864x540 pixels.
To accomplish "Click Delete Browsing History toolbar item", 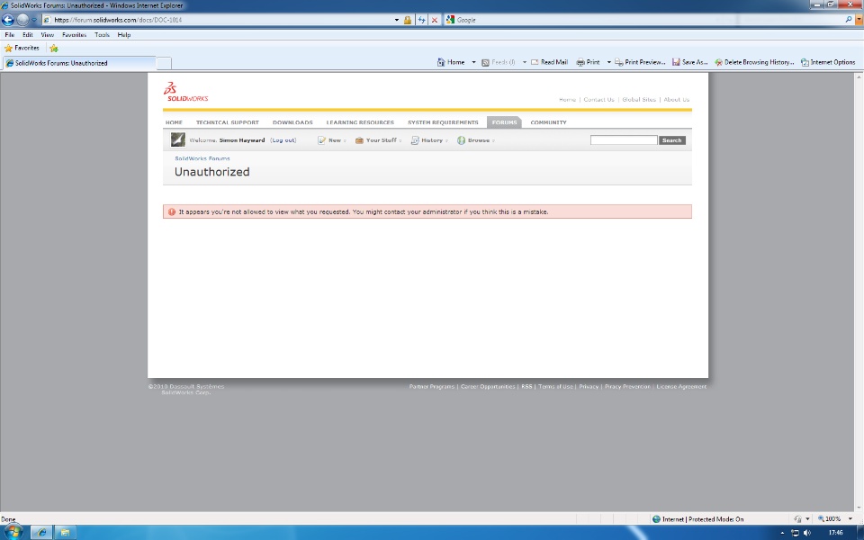I will [x=754, y=62].
